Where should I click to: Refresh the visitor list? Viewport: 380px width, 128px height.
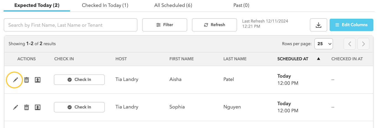214,25
